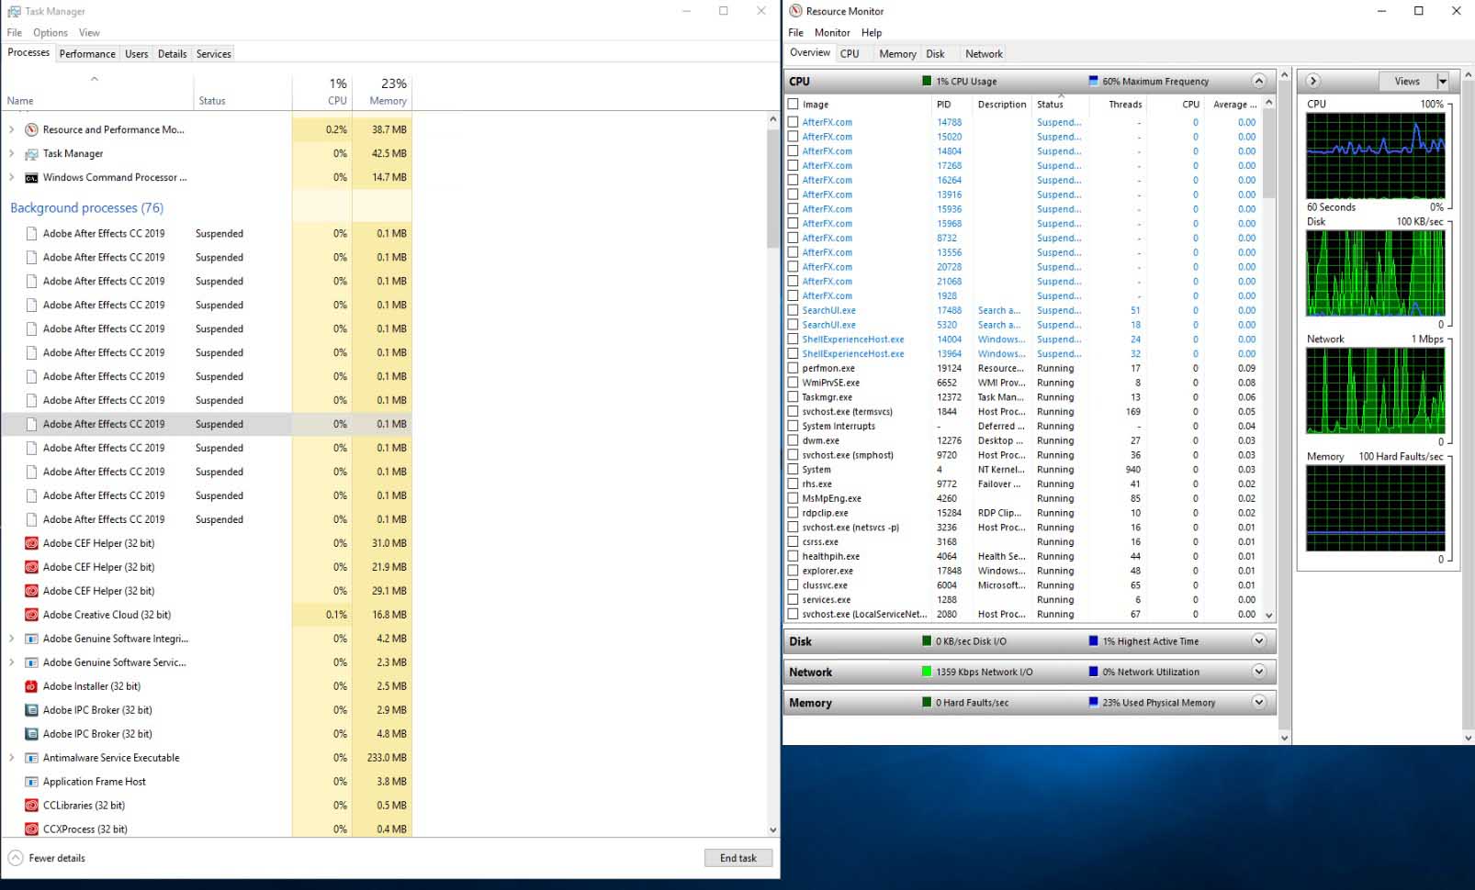Screen dimensions: 1475x890
Task: Open the Monitor menu in Resource Monitor
Action: pyautogui.click(x=832, y=32)
